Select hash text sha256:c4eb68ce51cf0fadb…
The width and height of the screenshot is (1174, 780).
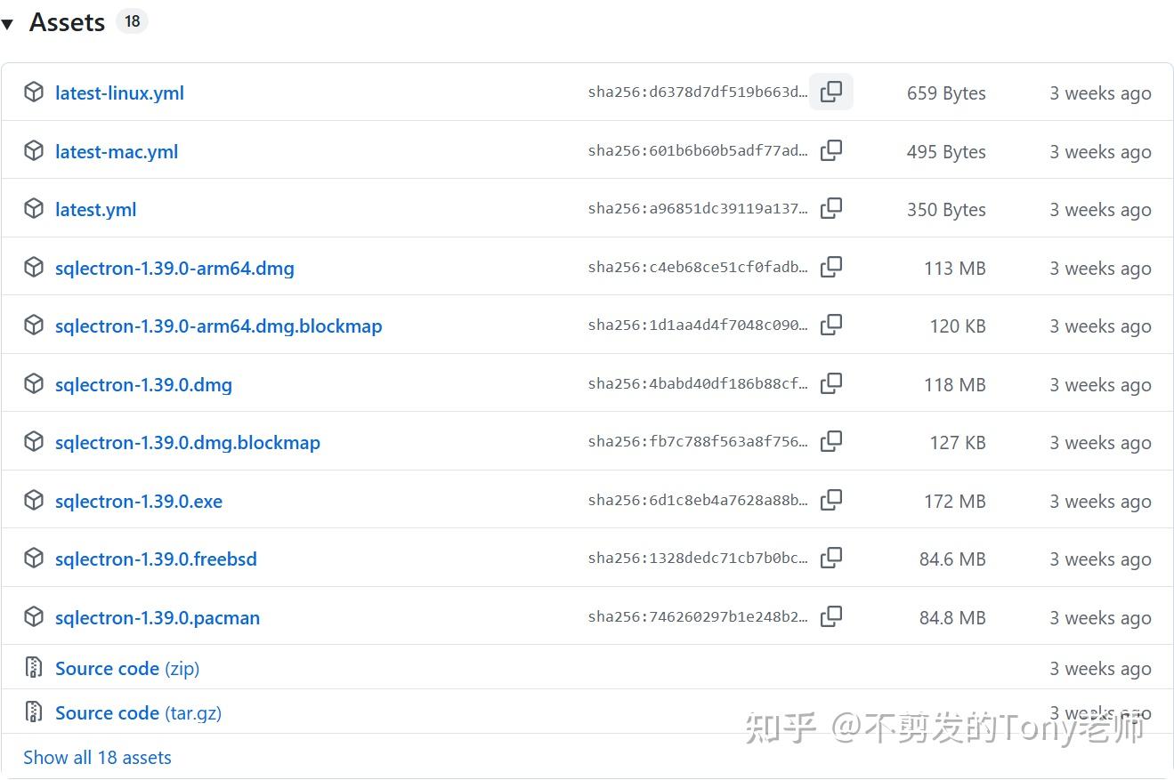(x=698, y=268)
